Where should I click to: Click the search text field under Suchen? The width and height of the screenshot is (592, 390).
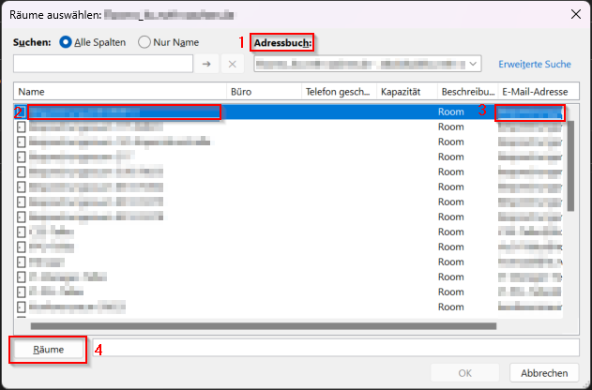tap(102, 64)
